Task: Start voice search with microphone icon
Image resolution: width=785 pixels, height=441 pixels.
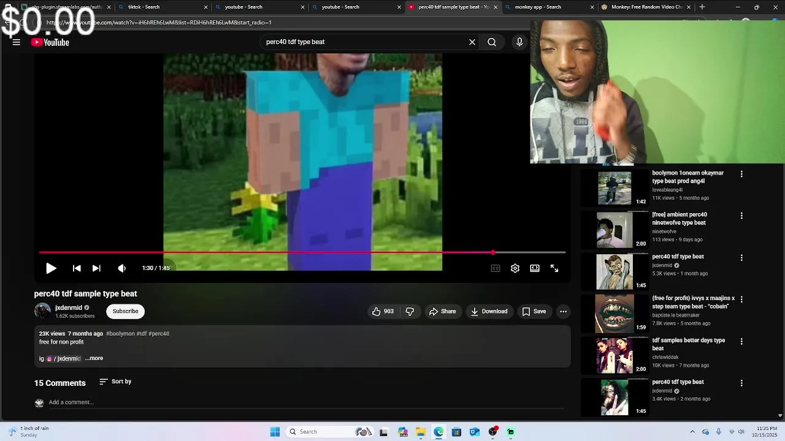Action: pos(519,42)
